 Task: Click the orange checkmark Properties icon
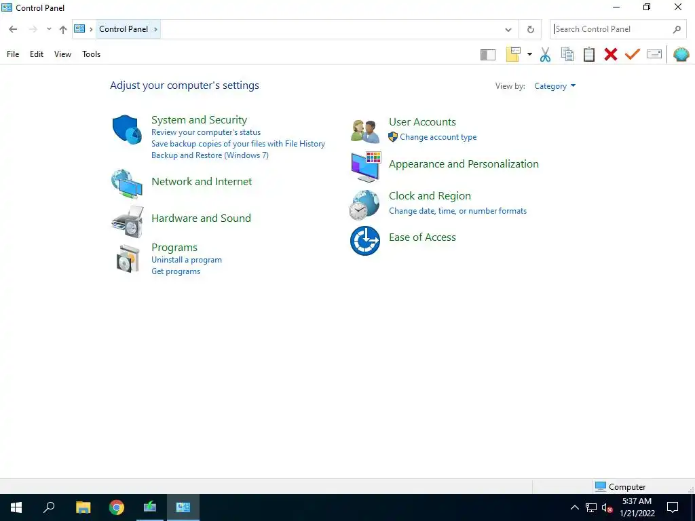(633, 54)
